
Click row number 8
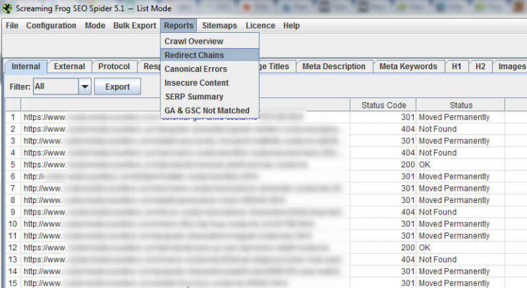pyautogui.click(x=13, y=200)
